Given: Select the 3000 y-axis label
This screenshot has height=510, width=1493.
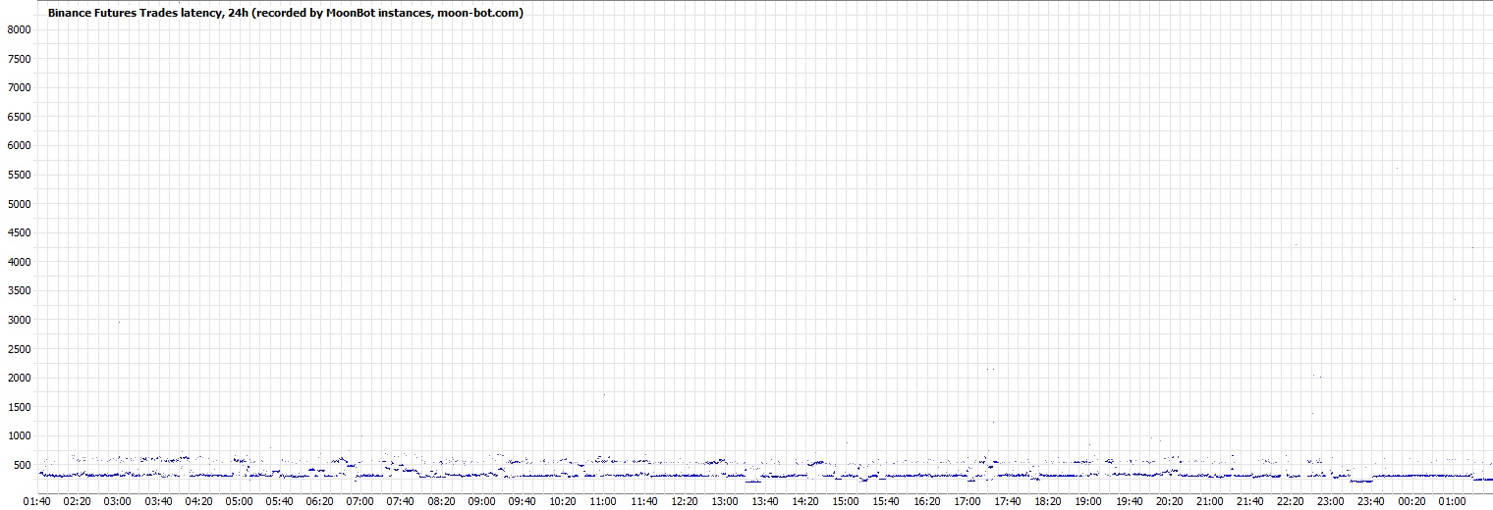Looking at the screenshot, I should [x=20, y=320].
